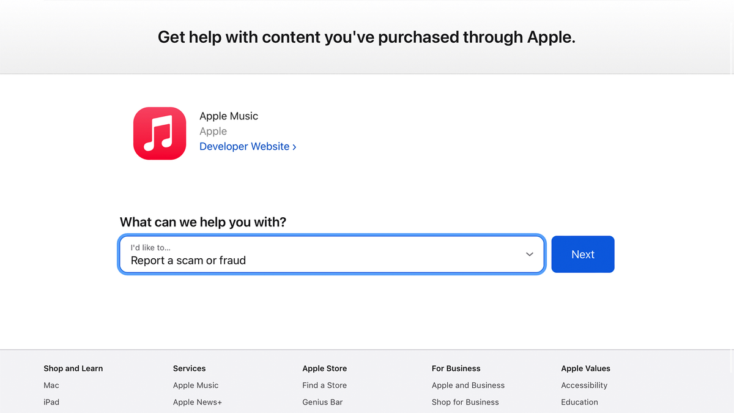The image size is (734, 413).
Task: Expand the "I'd like to..." dropdown chevron
Action: (x=530, y=255)
